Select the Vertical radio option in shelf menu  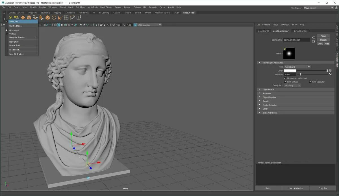click(x=21, y=34)
